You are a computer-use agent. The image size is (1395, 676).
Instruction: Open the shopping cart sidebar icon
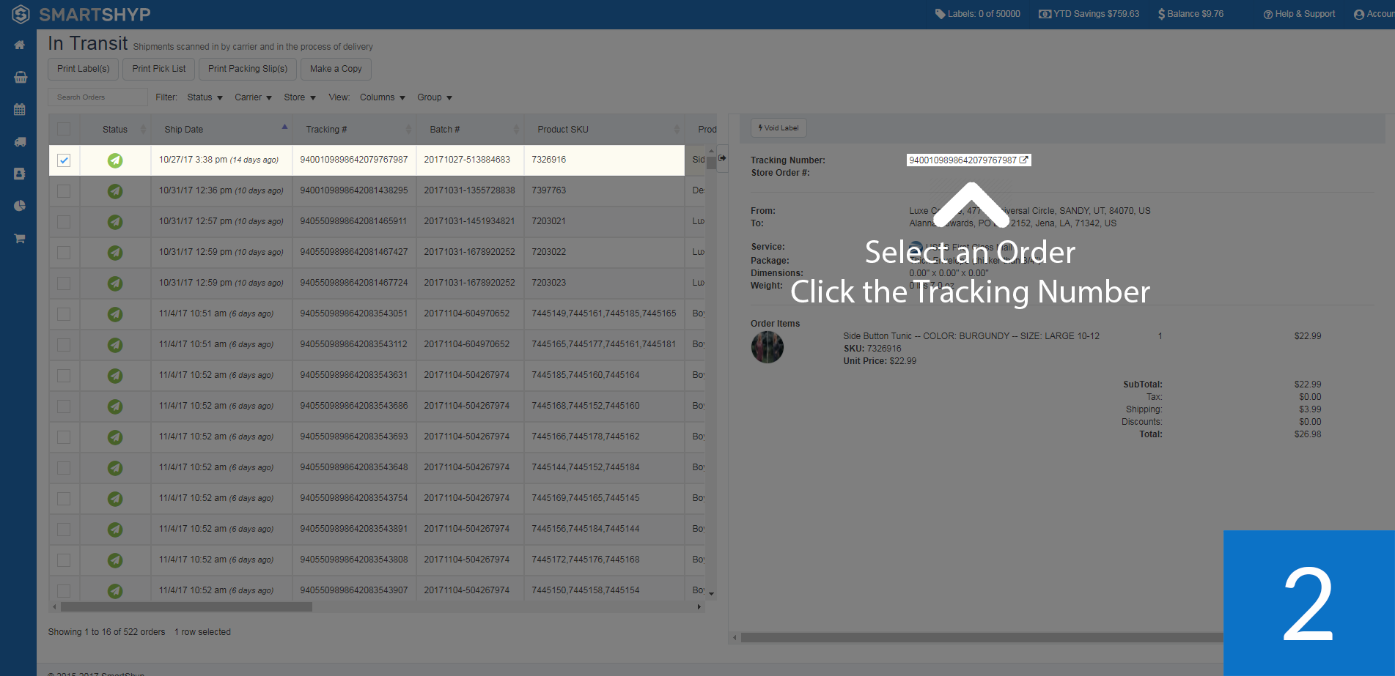[20, 238]
